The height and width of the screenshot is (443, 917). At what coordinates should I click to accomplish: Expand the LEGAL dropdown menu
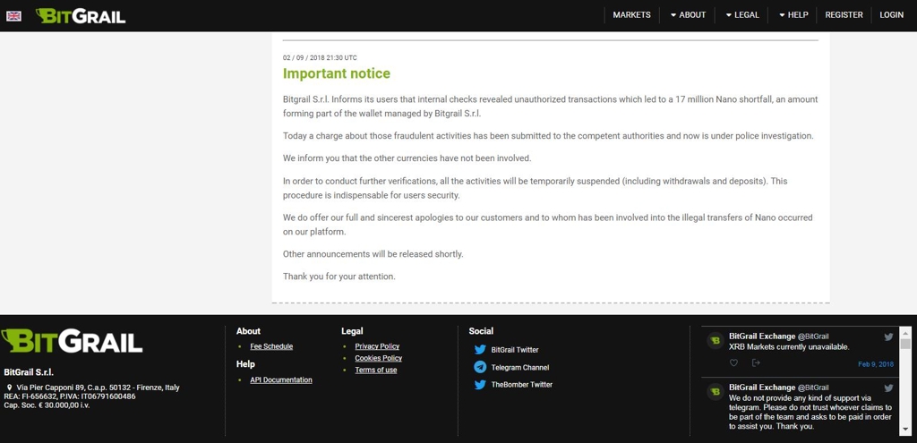coord(742,15)
